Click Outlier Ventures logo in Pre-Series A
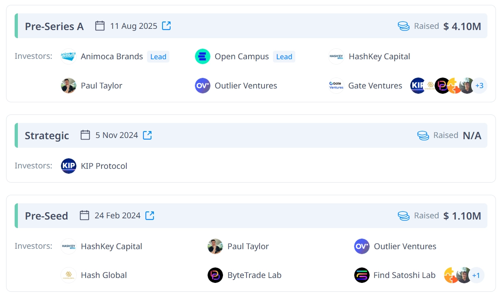This screenshot has width=502, height=293. (203, 86)
